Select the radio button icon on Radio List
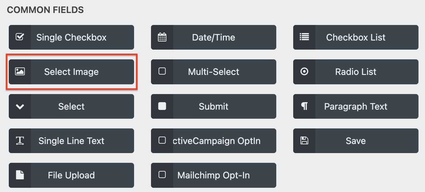This screenshot has width=425, height=192. click(304, 72)
